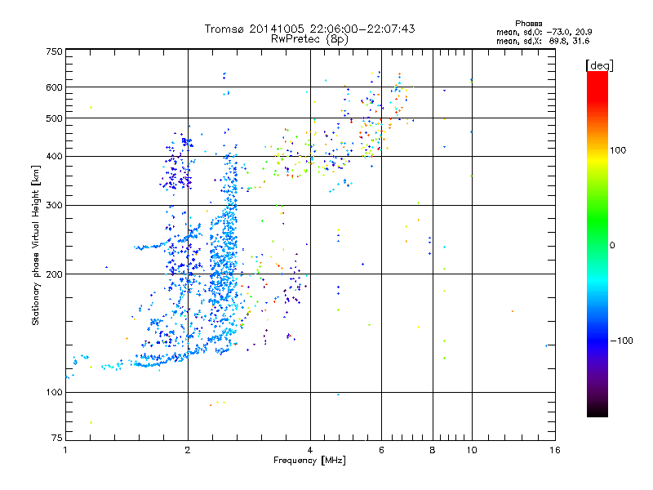Click the phase colorbar gradient
This screenshot has height=490, width=653.
597,243
